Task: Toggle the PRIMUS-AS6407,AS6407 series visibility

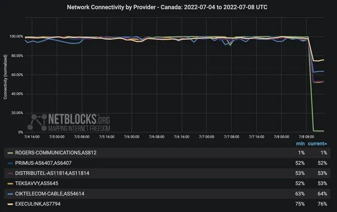Action: tap(43, 163)
